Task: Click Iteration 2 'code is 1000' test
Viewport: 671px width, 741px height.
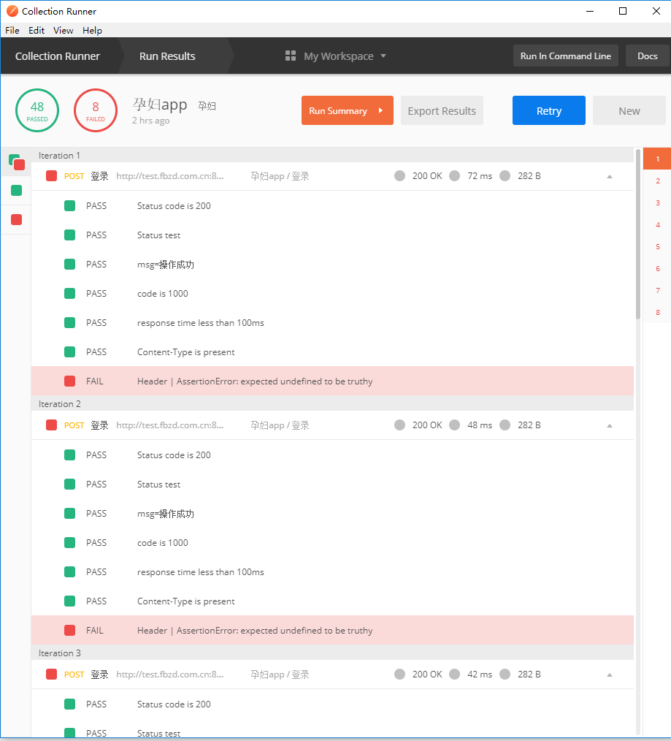Action: [162, 542]
